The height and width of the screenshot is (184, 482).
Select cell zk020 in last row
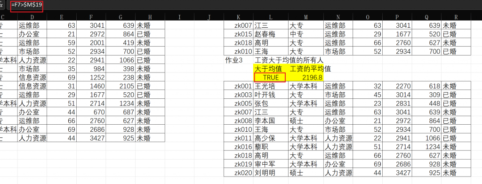[239, 173]
